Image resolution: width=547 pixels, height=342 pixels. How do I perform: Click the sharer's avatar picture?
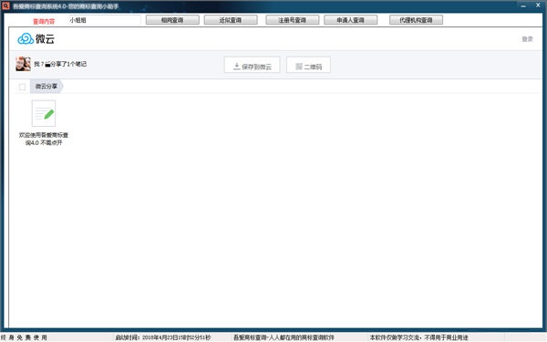(23, 64)
